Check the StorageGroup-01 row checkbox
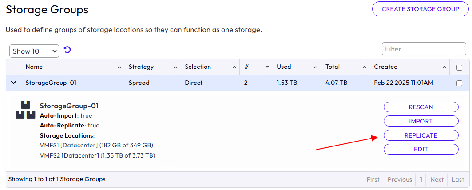The image size is (472, 190). 459,83
